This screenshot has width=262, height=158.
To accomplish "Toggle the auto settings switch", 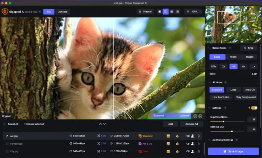I will click(x=254, y=108).
